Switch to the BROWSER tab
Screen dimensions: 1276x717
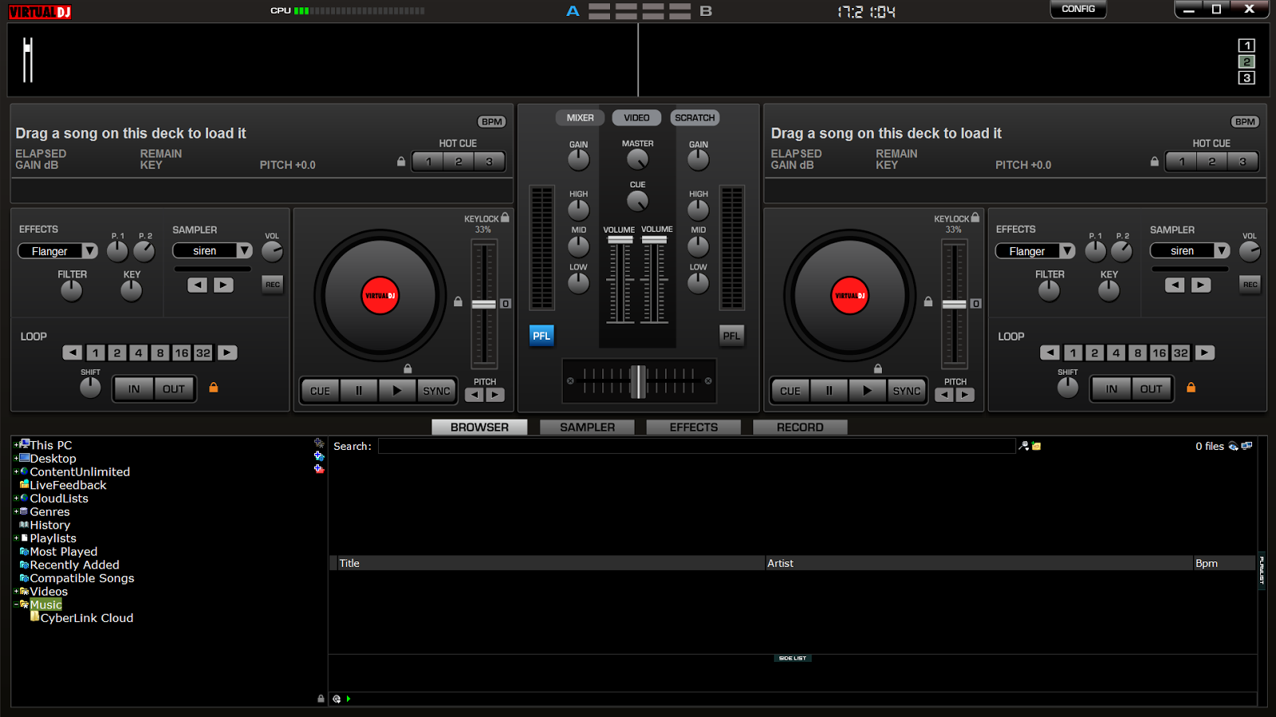[479, 427]
